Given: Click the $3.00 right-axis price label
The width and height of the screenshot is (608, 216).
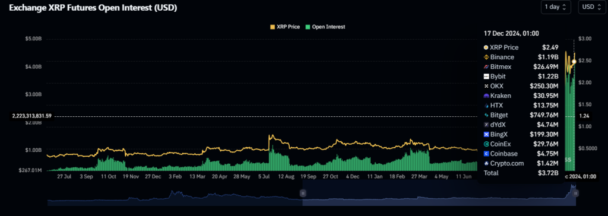Looking at the screenshot, I should point(585,39).
